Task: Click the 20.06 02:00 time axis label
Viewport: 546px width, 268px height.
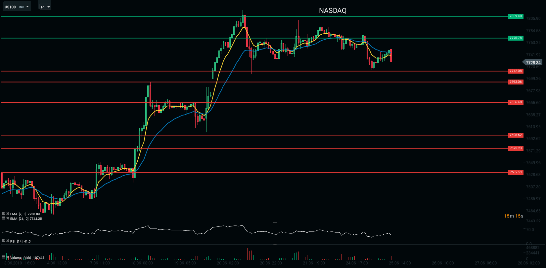Action: pos(228,263)
